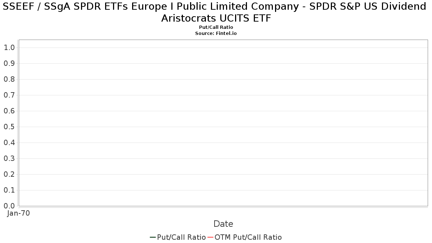Click the 0.3 y-axis label
Viewport: 432px width, 243px height.
(x=9, y=158)
